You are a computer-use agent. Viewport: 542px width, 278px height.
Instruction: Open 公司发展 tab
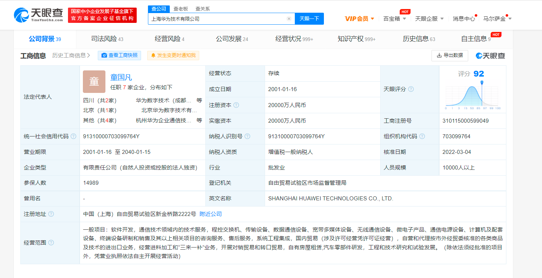[x=232, y=39]
